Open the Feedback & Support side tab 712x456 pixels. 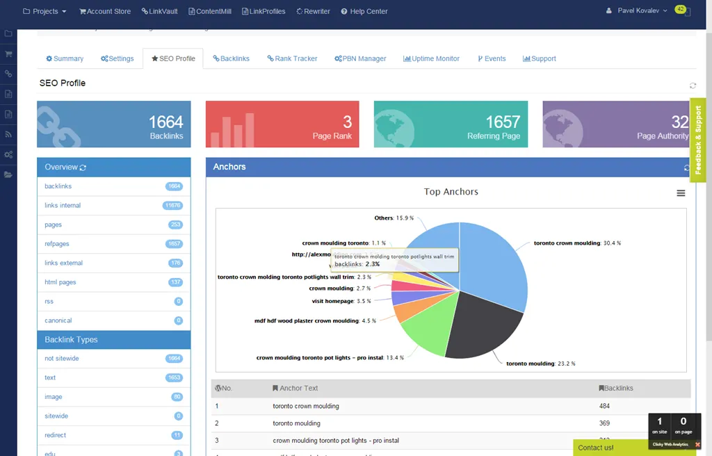(698, 140)
